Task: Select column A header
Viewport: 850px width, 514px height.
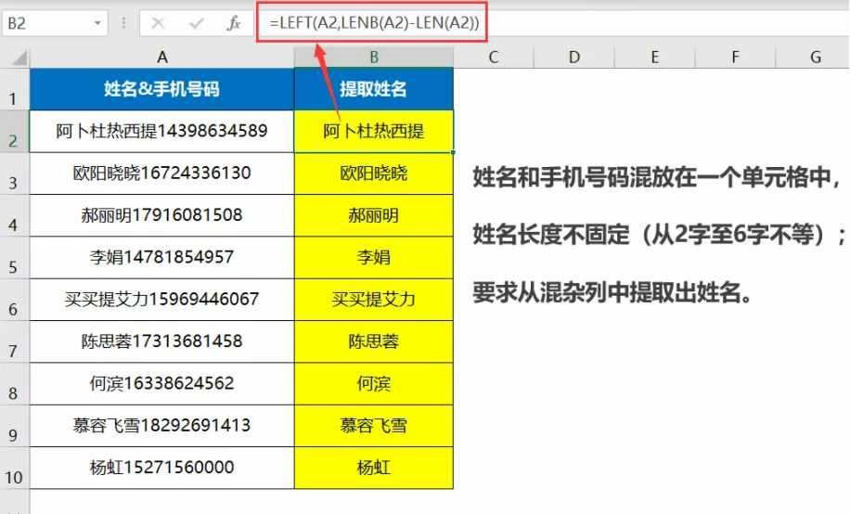Action: coord(161,58)
